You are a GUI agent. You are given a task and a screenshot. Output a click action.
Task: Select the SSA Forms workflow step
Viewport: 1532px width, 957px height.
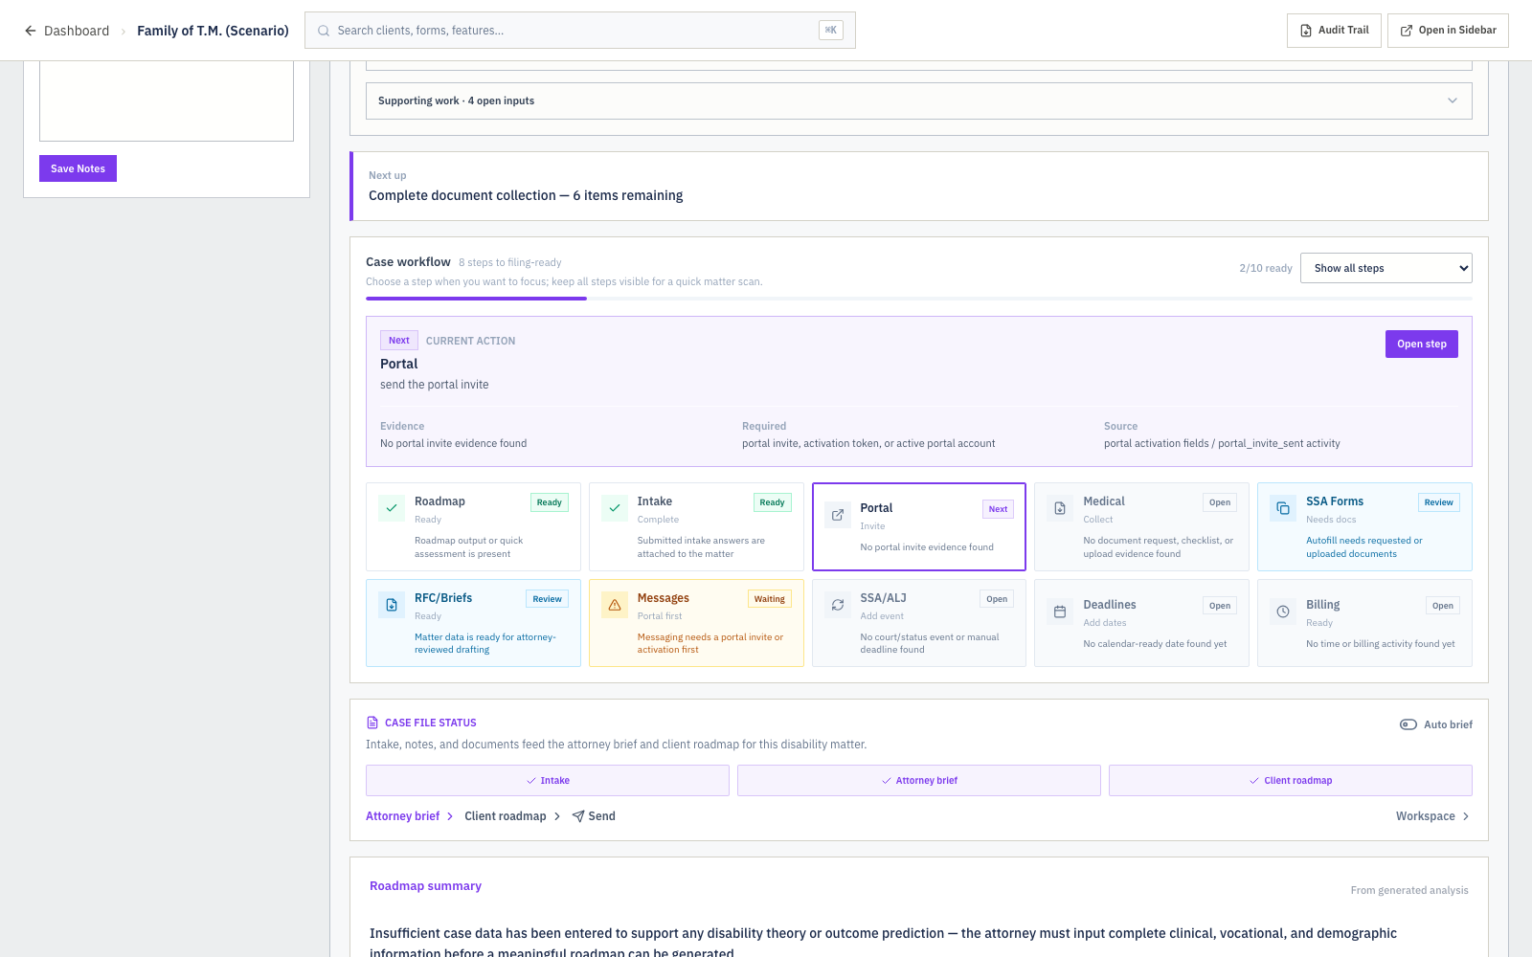coord(1364,527)
